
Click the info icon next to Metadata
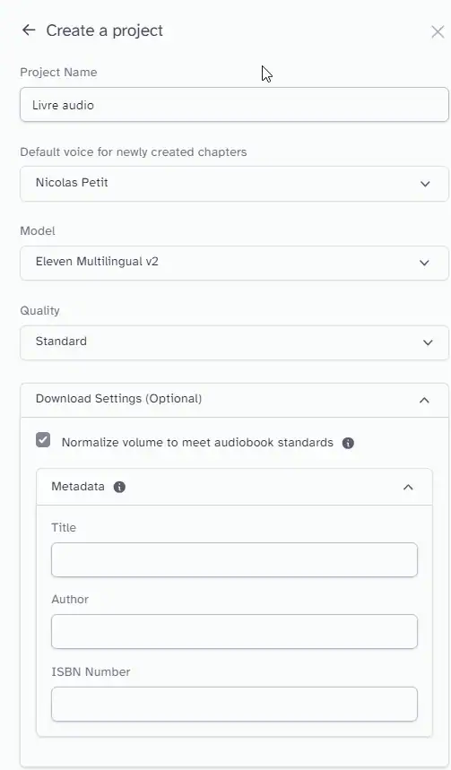[119, 487]
